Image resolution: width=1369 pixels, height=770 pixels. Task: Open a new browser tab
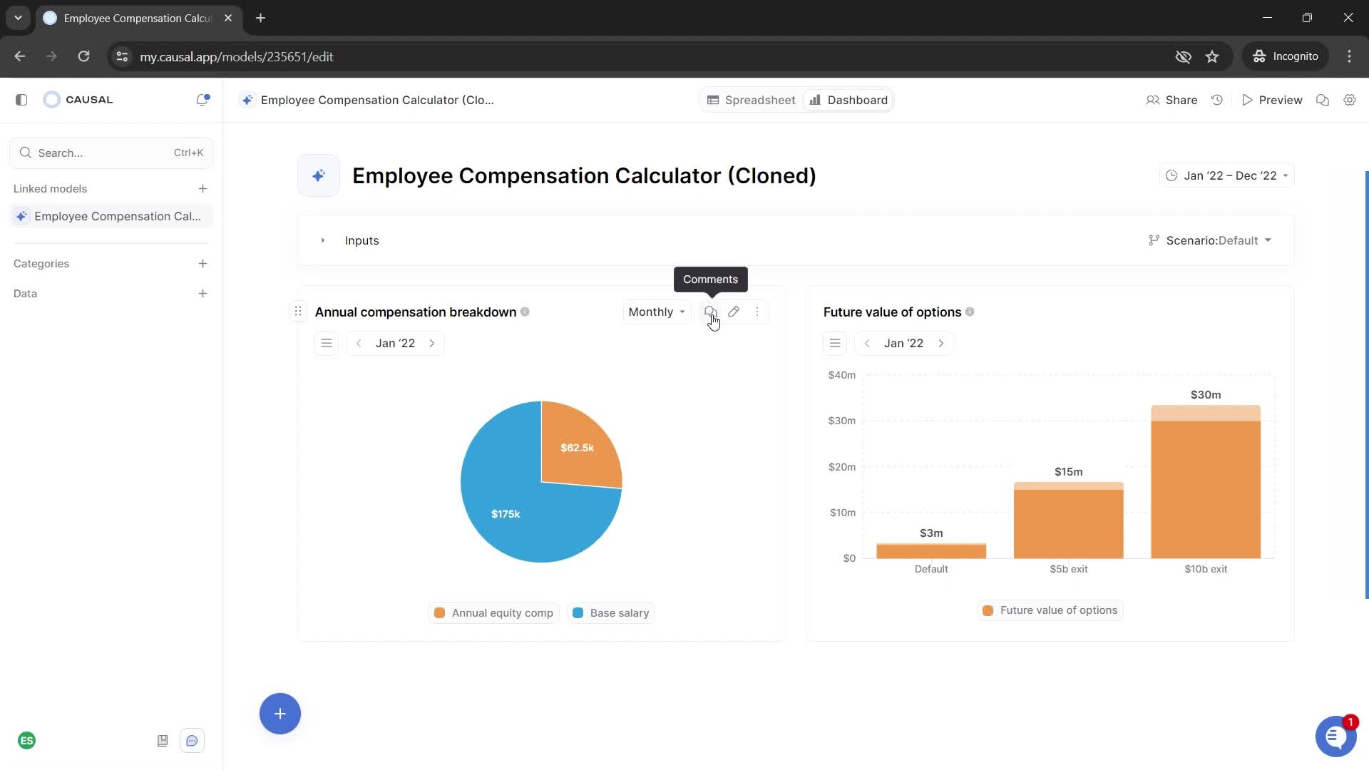[x=261, y=18]
